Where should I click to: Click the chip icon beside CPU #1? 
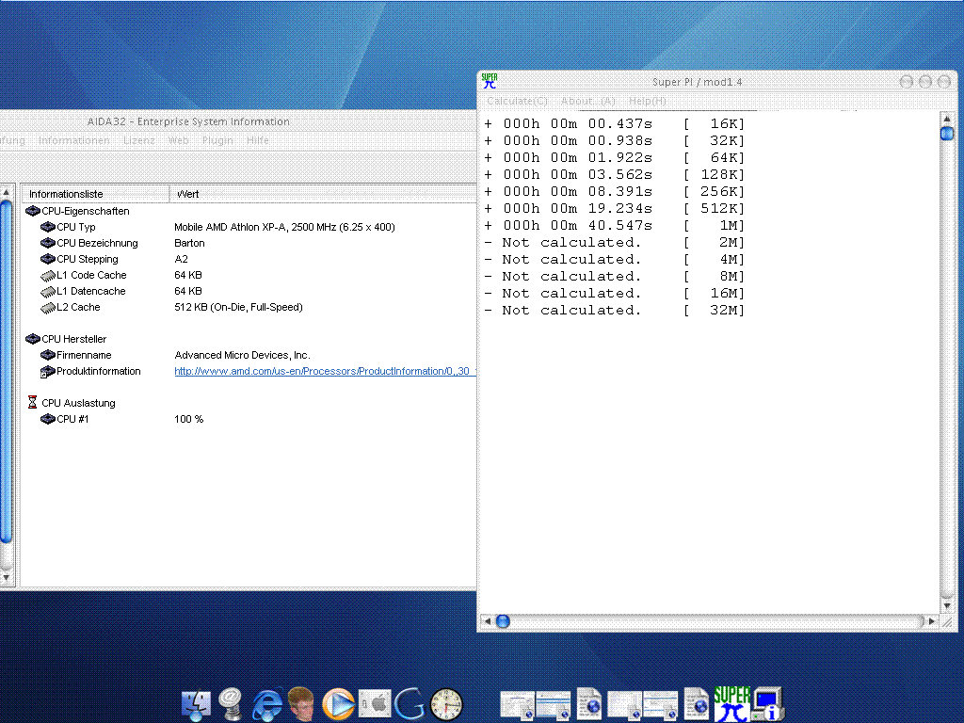[x=47, y=419]
